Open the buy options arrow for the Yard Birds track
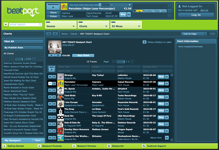 (x=167, y=97)
